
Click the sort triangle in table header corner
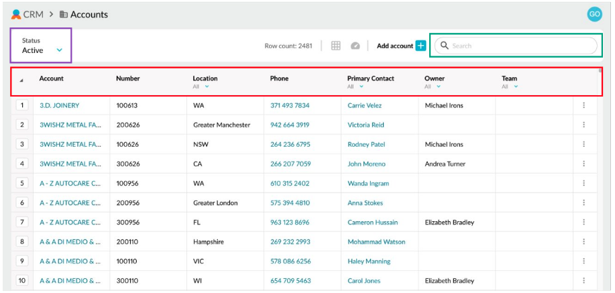point(21,80)
